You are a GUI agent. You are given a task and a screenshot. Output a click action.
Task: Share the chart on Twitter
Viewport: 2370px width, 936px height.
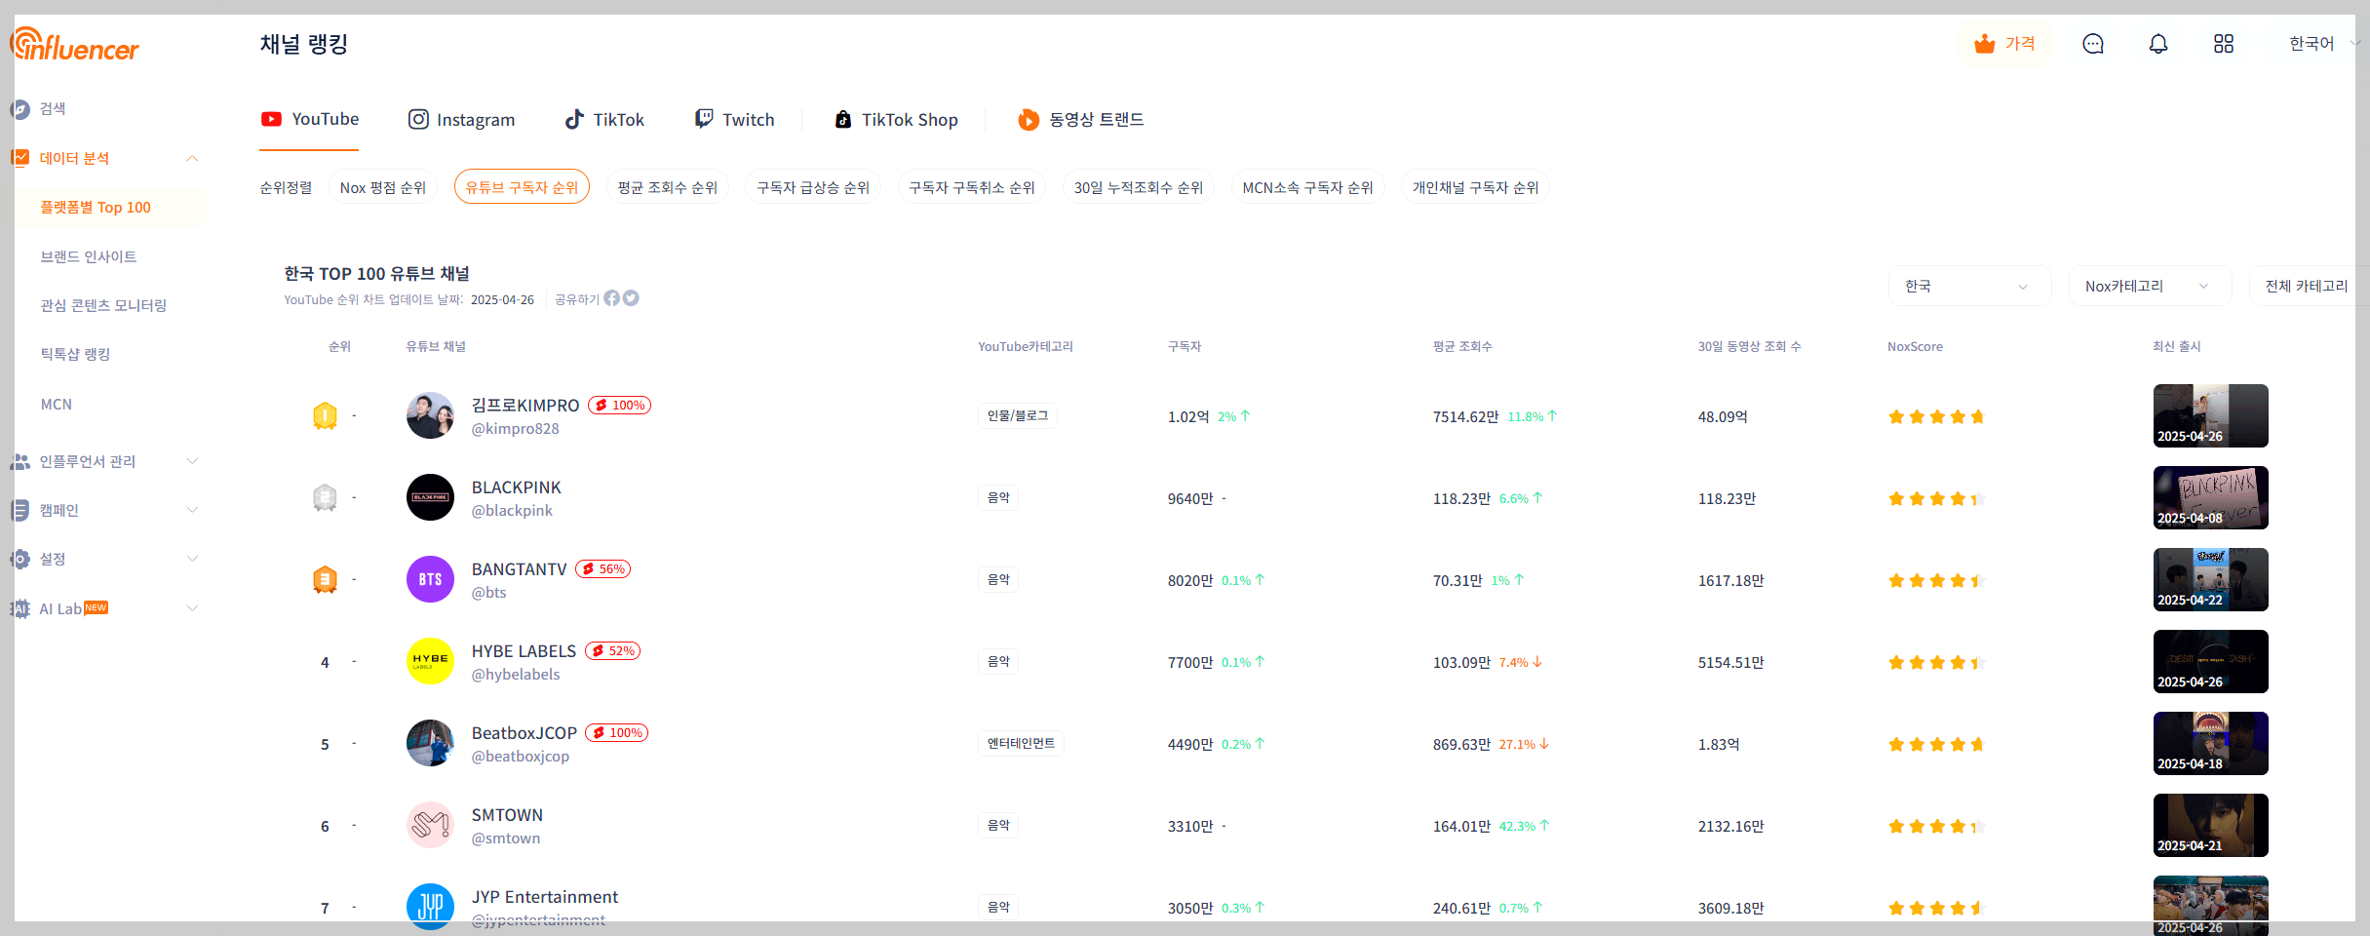(x=631, y=298)
